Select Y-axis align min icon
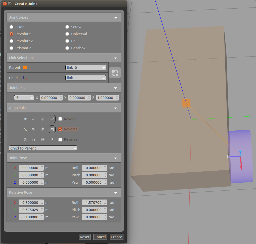 coord(33,129)
